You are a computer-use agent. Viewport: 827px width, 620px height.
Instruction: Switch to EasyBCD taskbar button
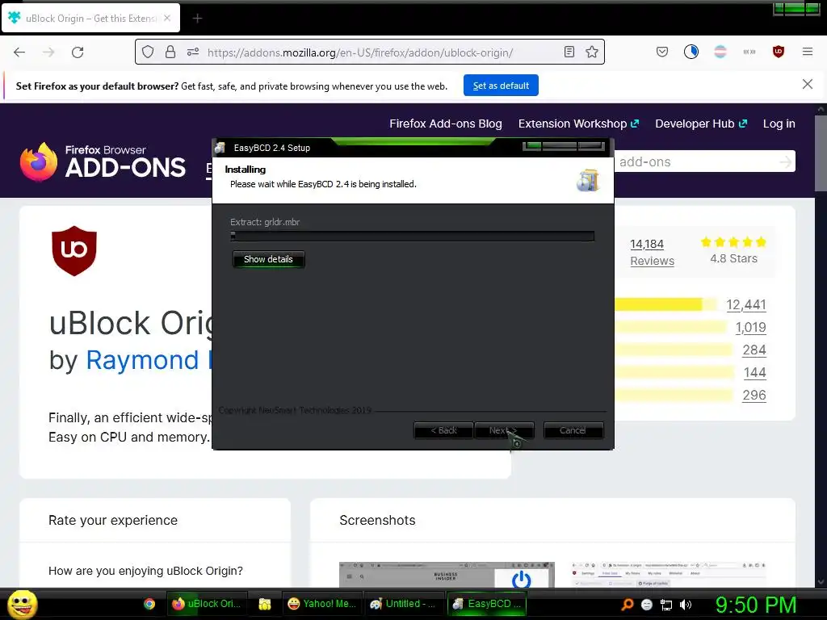(x=487, y=604)
